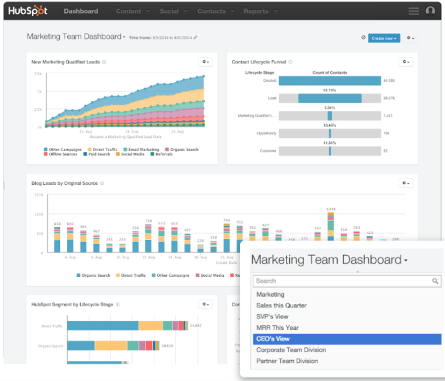Click the Create new button
Viewport: 445px width, 381px height.
384,38
